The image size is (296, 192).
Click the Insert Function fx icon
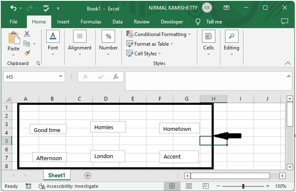[116, 77]
